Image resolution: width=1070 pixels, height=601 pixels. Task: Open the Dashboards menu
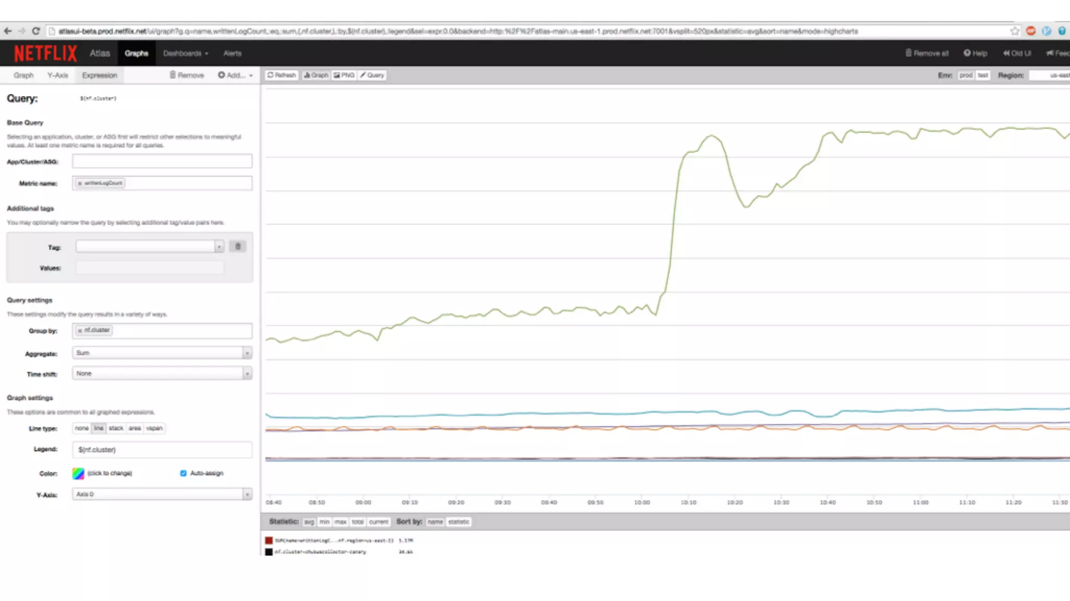(x=185, y=53)
